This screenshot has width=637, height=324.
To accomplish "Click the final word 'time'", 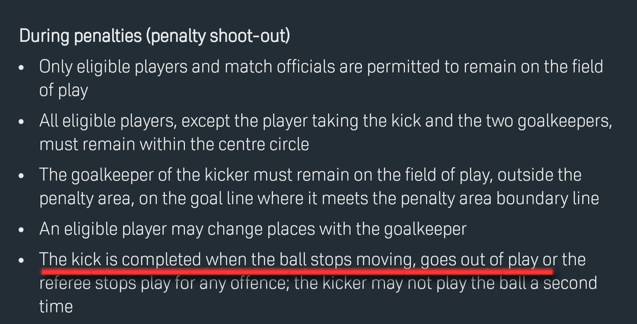I will [56, 306].
